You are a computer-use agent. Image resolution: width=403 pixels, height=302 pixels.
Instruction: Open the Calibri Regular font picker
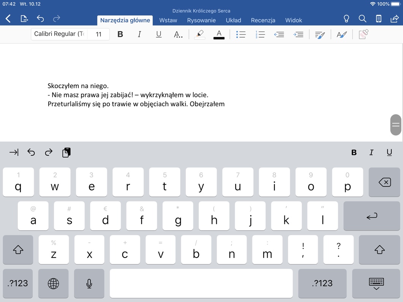(x=59, y=34)
